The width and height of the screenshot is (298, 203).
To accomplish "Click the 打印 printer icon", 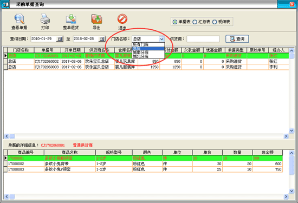I will [x=45, y=19].
